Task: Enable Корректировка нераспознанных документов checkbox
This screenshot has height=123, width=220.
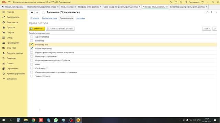Action: click(x=32, y=52)
